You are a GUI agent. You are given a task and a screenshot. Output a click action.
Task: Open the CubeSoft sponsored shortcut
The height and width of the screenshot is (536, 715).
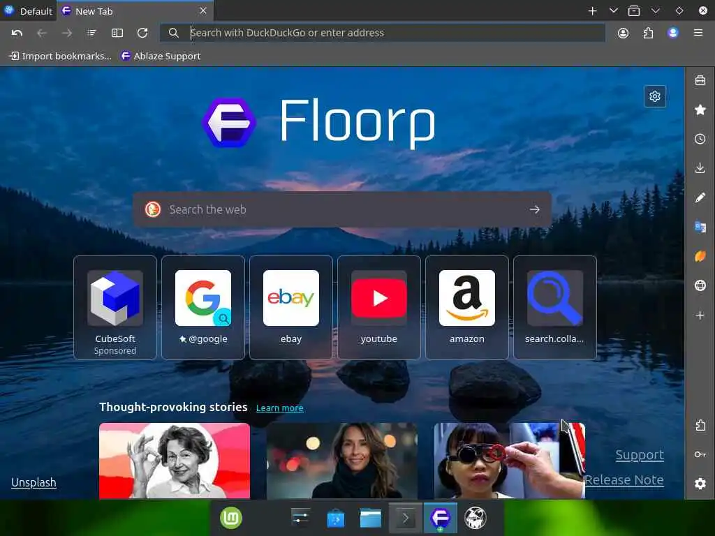click(115, 308)
